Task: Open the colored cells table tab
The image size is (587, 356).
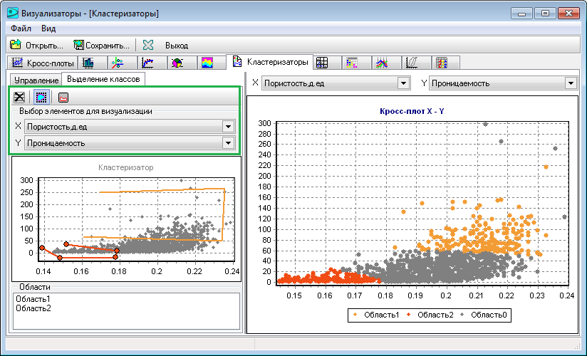Action: click(352, 63)
